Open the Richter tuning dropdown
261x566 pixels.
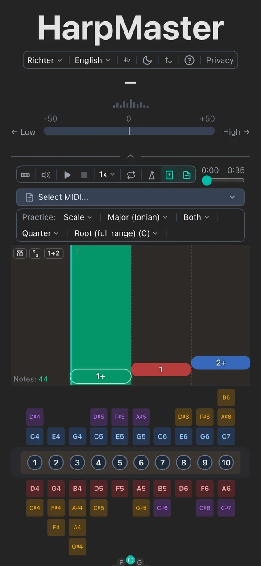tap(45, 60)
